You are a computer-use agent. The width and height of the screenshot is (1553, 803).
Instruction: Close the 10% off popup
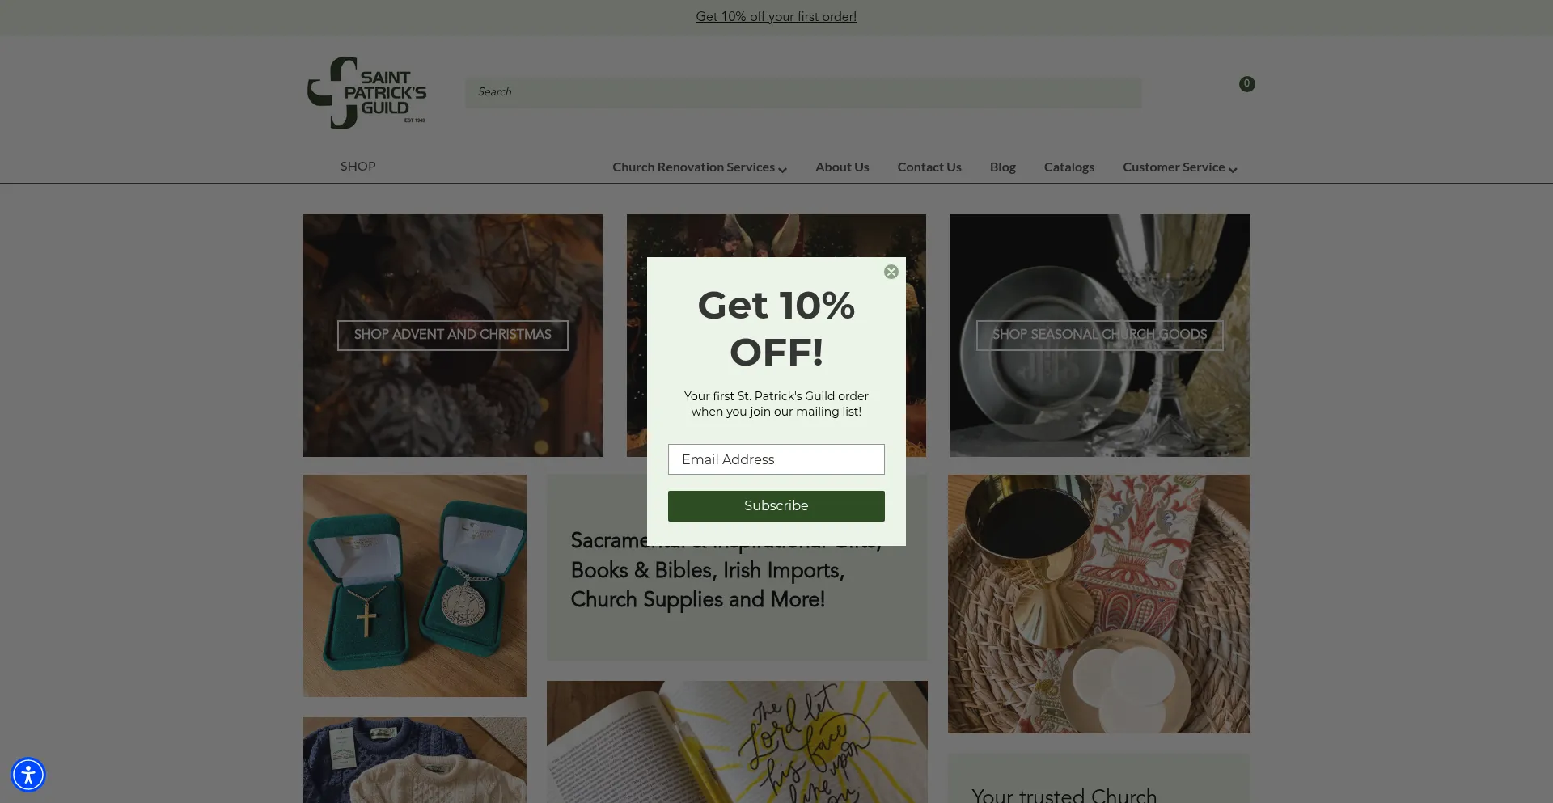click(x=891, y=272)
